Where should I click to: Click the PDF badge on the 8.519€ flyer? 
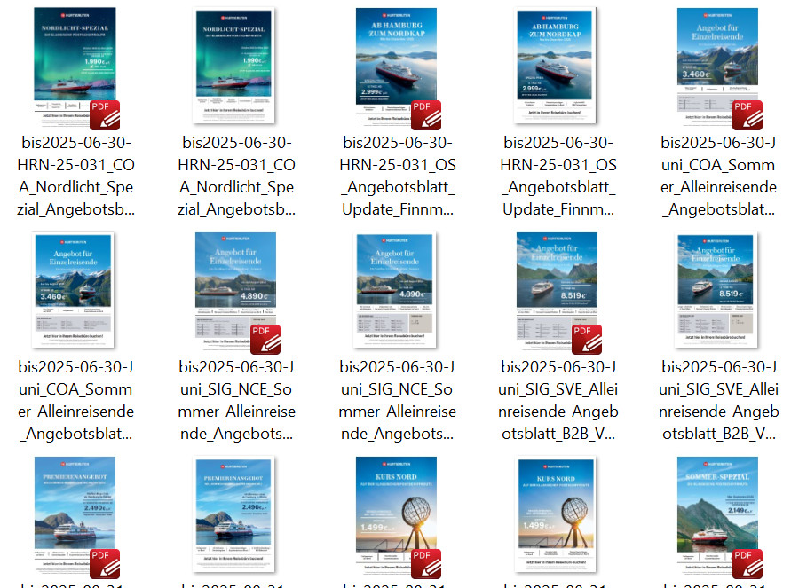coord(587,340)
